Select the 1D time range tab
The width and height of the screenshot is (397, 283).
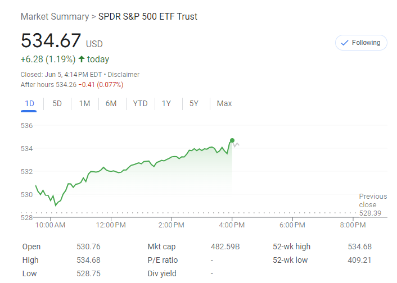pos(30,103)
